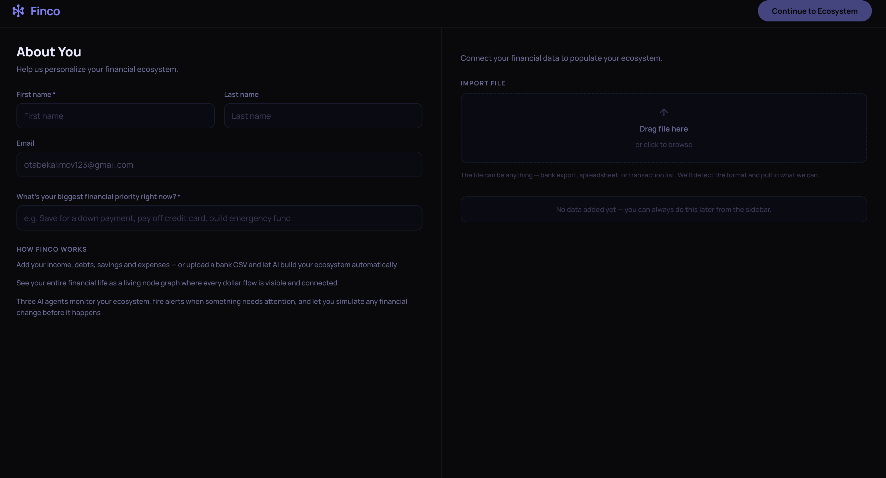
Task: Click the upload arrow icon in drop zone
Action: point(663,112)
